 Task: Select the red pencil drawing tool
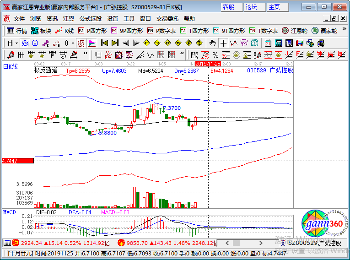10,55
